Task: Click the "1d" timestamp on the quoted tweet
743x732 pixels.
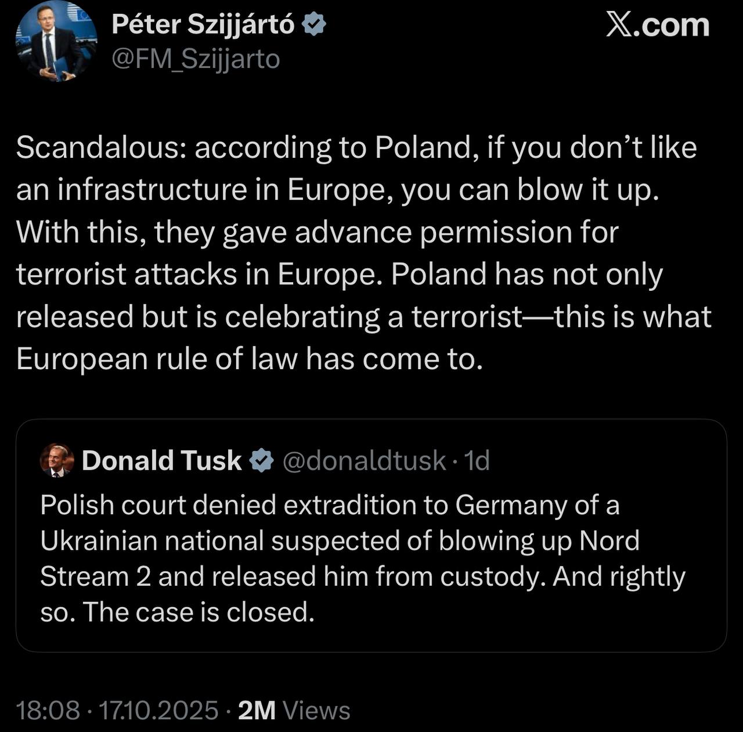Action: [x=478, y=461]
